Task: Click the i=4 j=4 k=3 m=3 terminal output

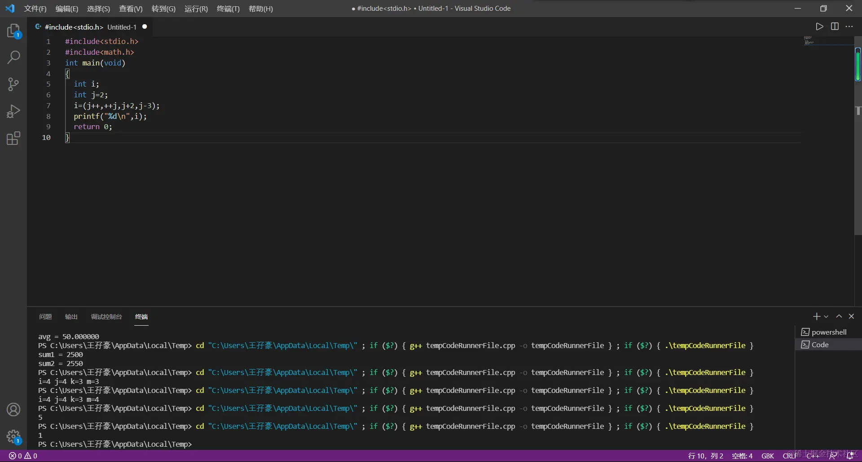Action: [x=69, y=381]
